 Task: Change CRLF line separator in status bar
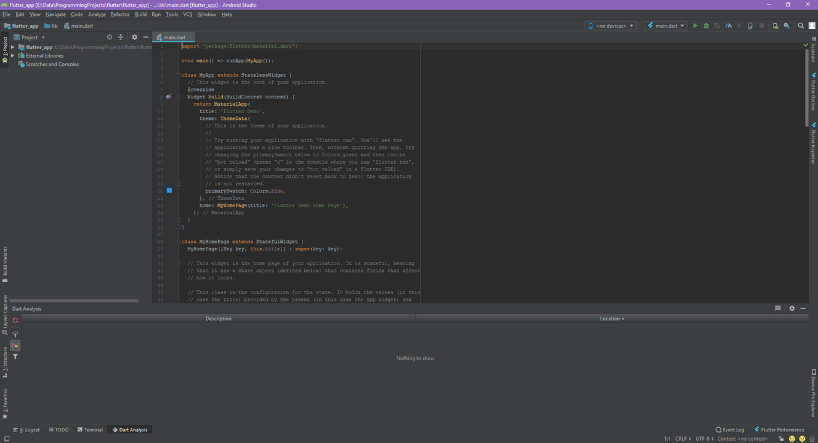(x=682, y=439)
